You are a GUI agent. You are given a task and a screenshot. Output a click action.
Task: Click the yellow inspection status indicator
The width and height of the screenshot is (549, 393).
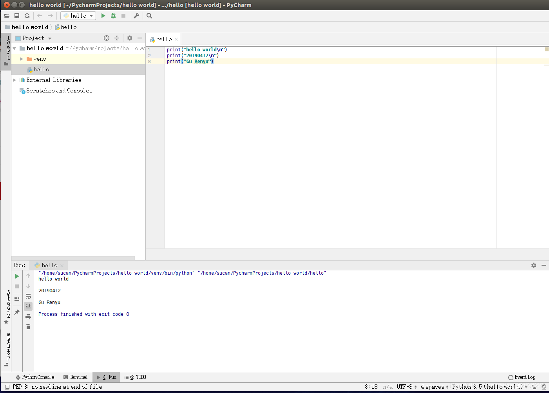coord(546,49)
